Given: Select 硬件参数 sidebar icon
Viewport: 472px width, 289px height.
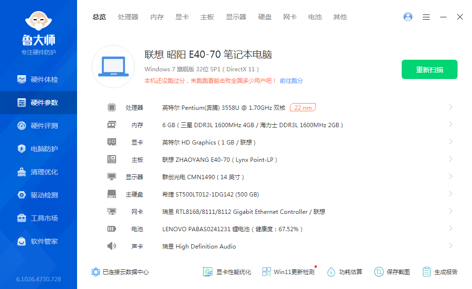Looking at the screenshot, I should pyautogui.click(x=22, y=103).
